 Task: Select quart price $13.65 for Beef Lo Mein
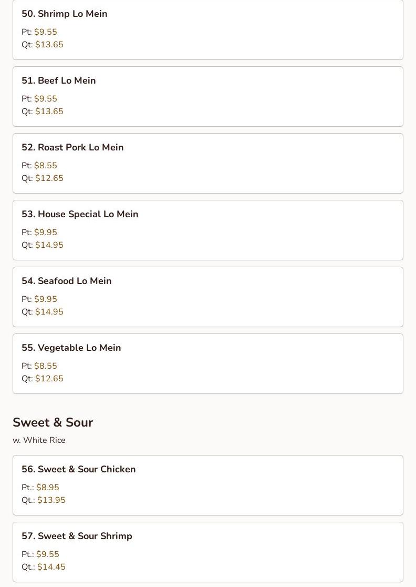tap(49, 112)
